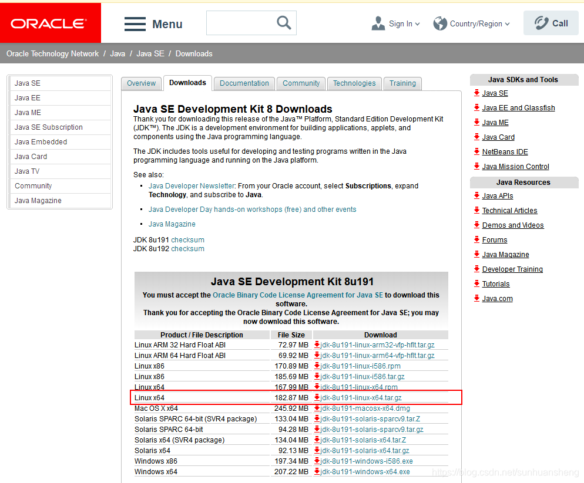Select Java SE Subscription in the sidebar
This screenshot has height=483, width=584.
tap(49, 127)
